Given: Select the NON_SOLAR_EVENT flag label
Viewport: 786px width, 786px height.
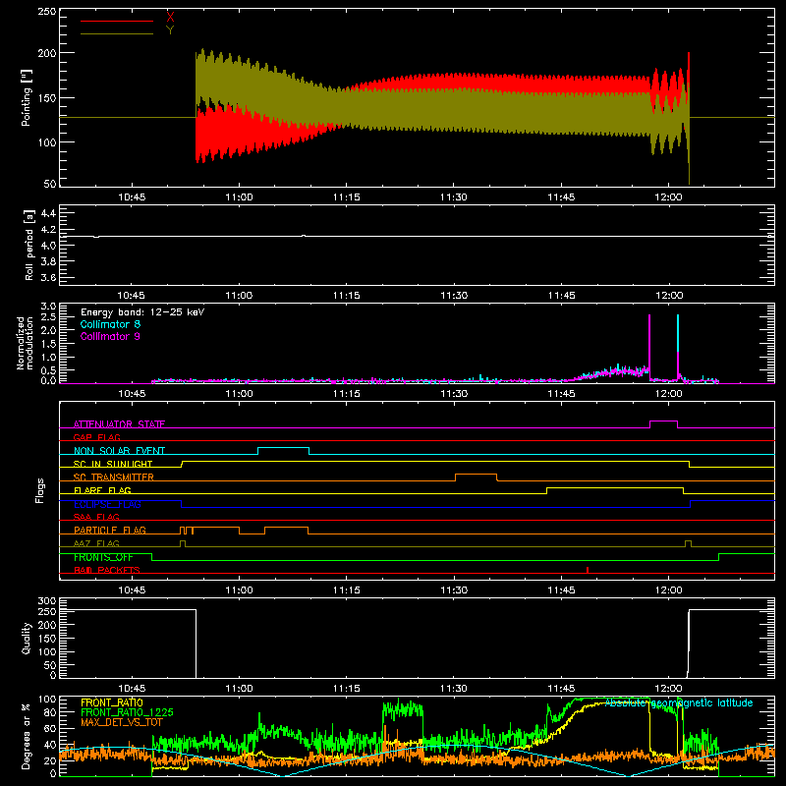Looking at the screenshot, I should click(119, 451).
